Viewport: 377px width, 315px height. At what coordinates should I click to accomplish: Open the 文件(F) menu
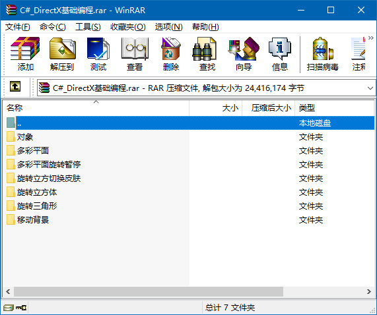tap(18, 27)
